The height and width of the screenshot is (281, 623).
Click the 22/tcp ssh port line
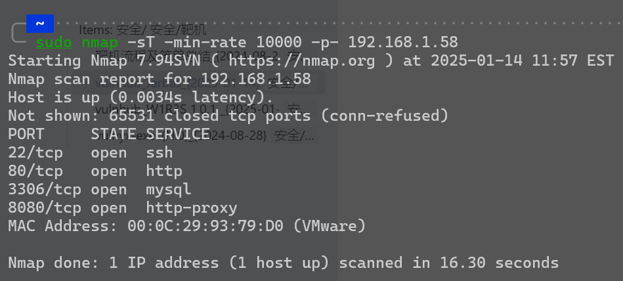pyautogui.click(x=91, y=152)
